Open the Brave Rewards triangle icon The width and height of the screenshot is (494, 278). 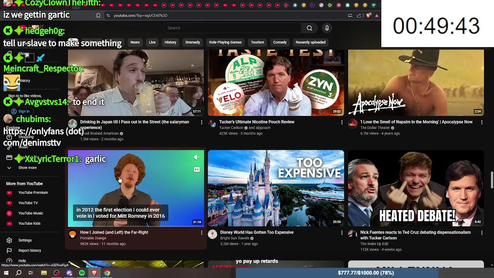(376, 15)
